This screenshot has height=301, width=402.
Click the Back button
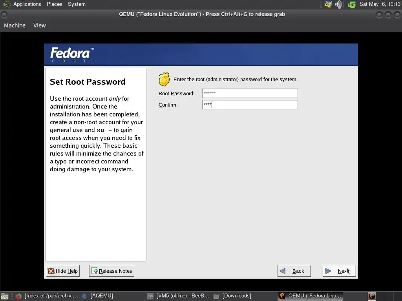[x=294, y=271]
